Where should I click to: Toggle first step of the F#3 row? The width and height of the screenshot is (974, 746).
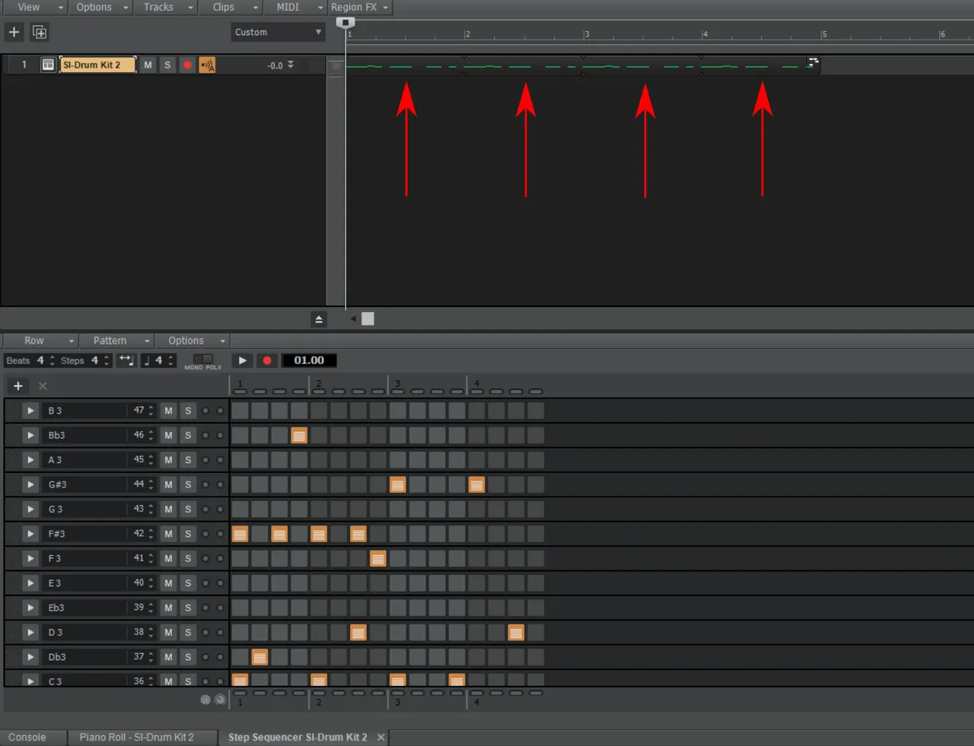240,534
